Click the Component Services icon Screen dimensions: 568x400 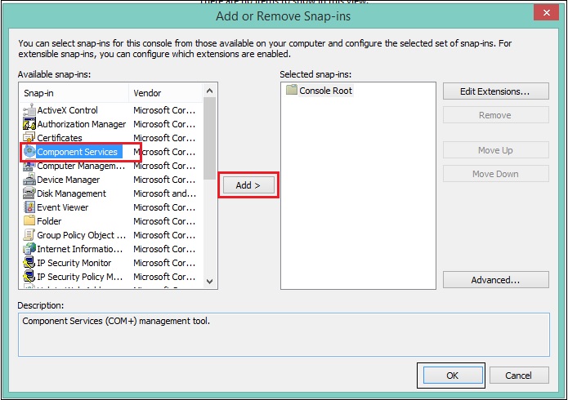click(x=29, y=152)
